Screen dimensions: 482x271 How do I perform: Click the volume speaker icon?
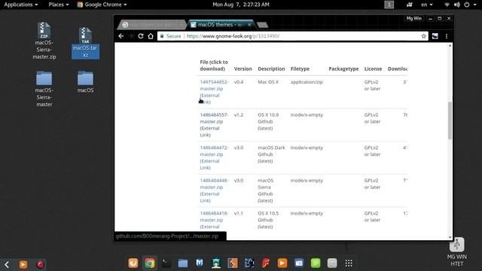457,5
